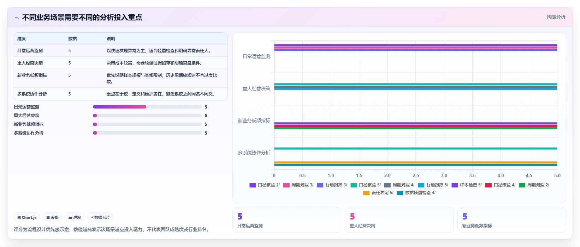Click the gray bar in 重大经营决策 group
This screenshot has width=580, height=247.
click(416, 87)
